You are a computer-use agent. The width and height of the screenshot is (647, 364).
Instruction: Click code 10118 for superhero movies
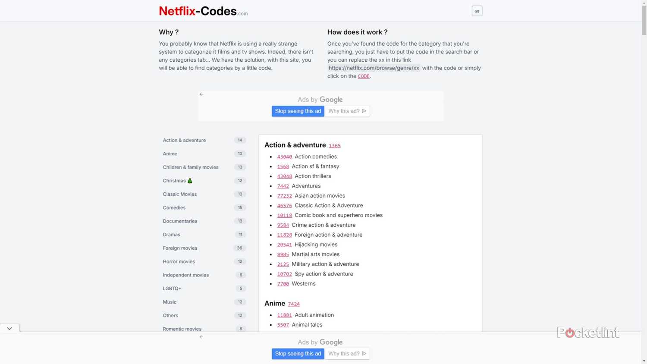pyautogui.click(x=284, y=216)
